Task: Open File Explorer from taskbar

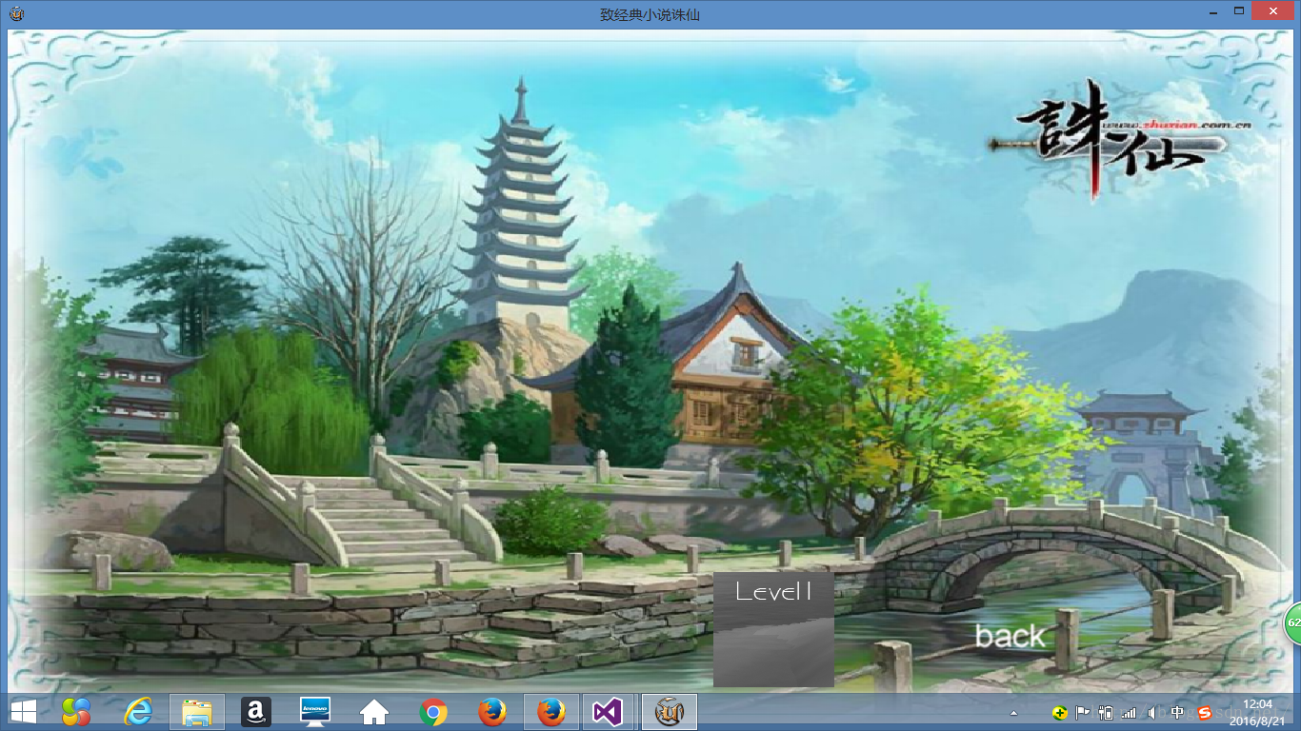Action: [x=197, y=712]
